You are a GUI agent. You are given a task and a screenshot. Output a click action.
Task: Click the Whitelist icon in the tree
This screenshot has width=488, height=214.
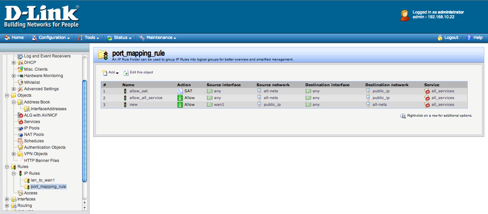(x=20, y=82)
